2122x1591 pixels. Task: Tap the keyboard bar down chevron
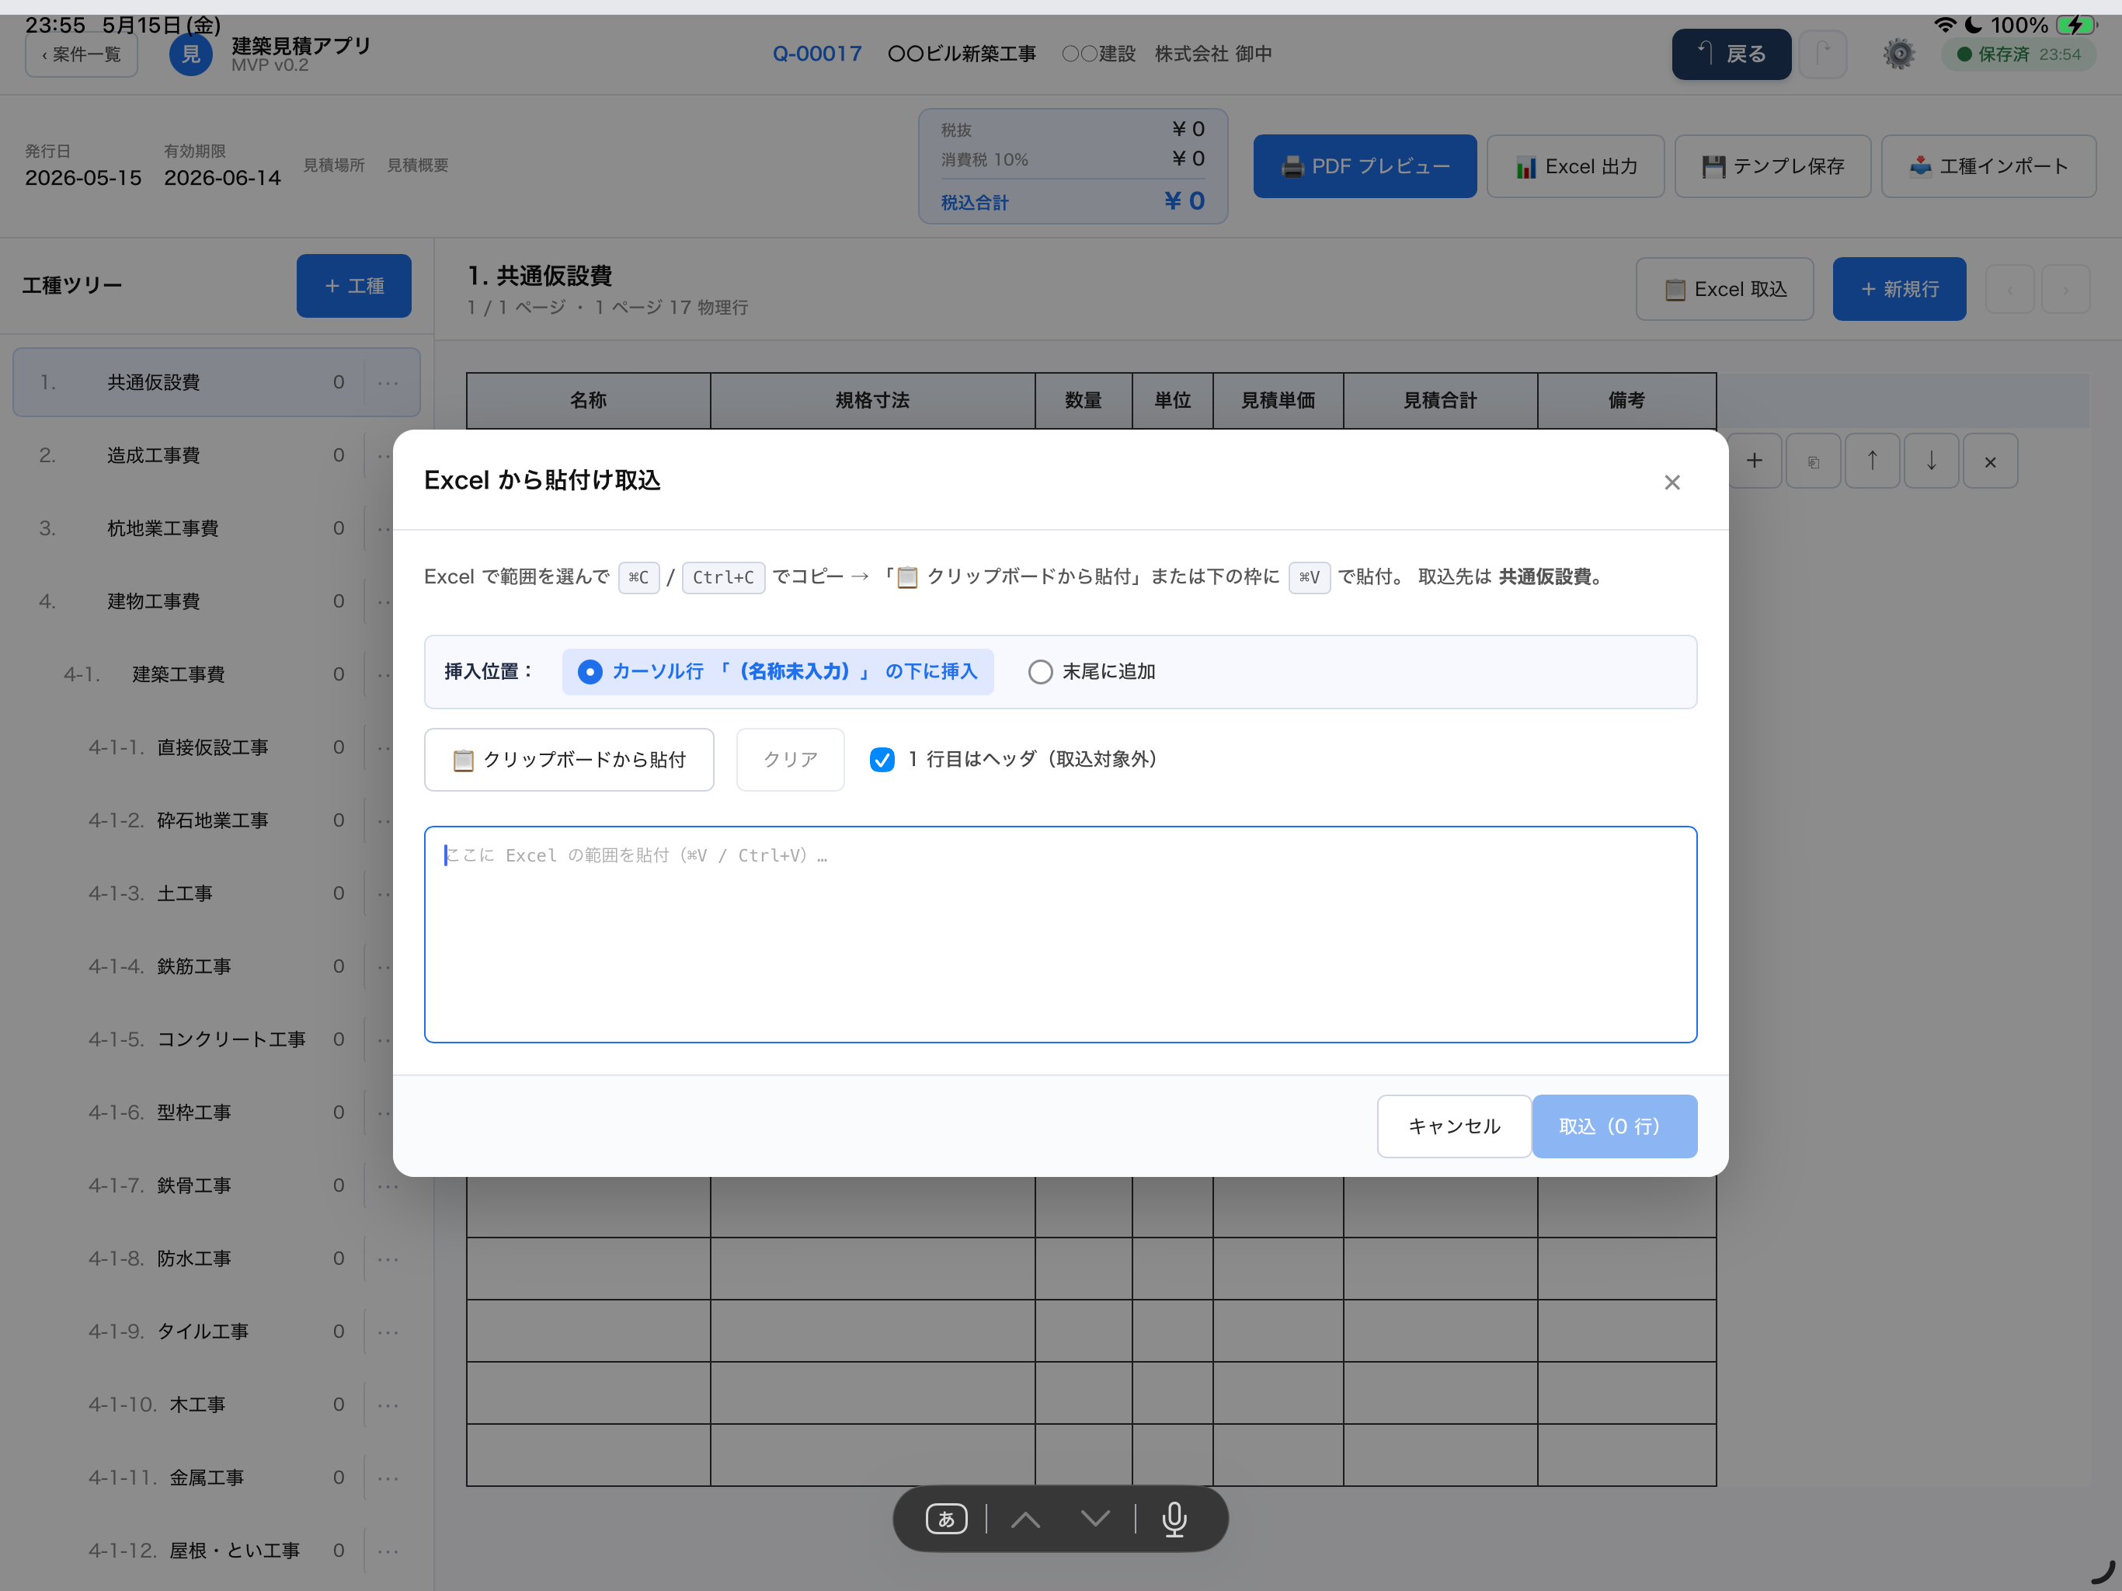pos(1094,1518)
